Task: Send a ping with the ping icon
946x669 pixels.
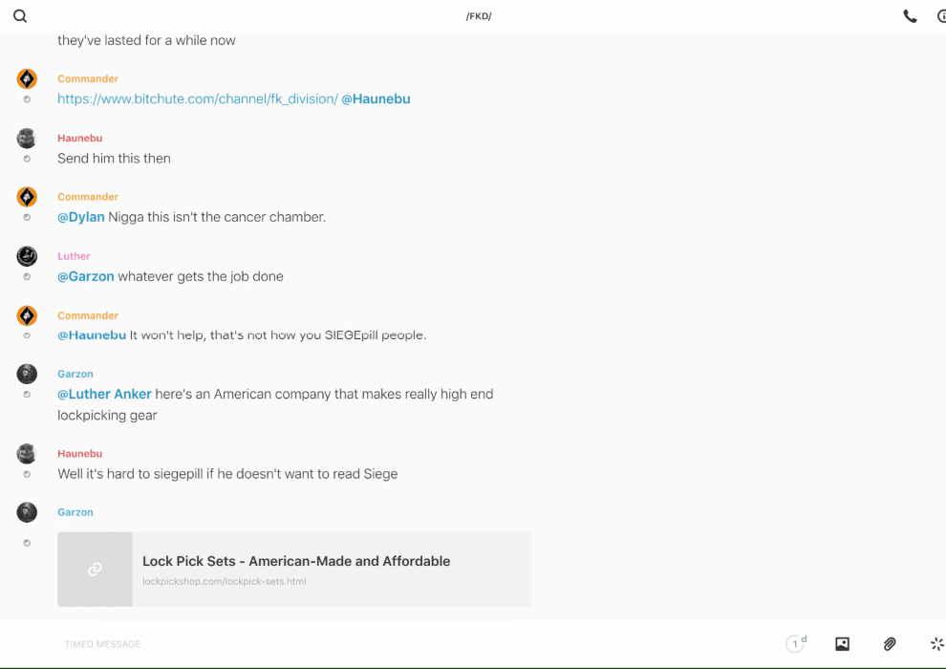Action: 936,644
